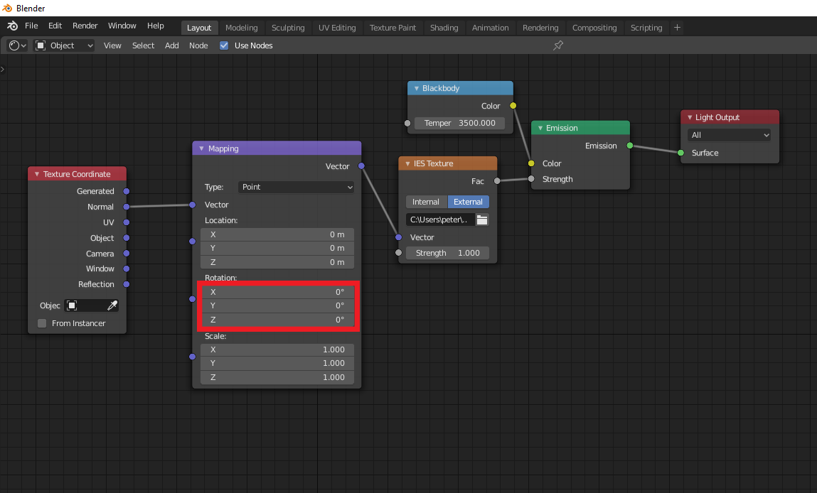The height and width of the screenshot is (493, 817).
Task: Open the Render menu
Action: pos(85,26)
